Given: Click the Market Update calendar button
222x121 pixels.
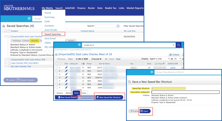Looking at the screenshot, I should (x=26, y=80).
